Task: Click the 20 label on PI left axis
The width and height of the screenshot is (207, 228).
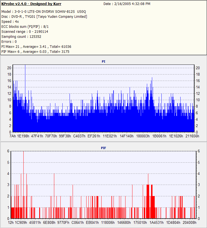Action: 9,68
